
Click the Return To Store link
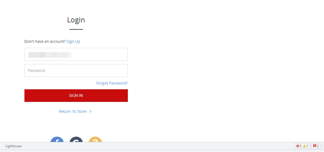click(x=73, y=111)
